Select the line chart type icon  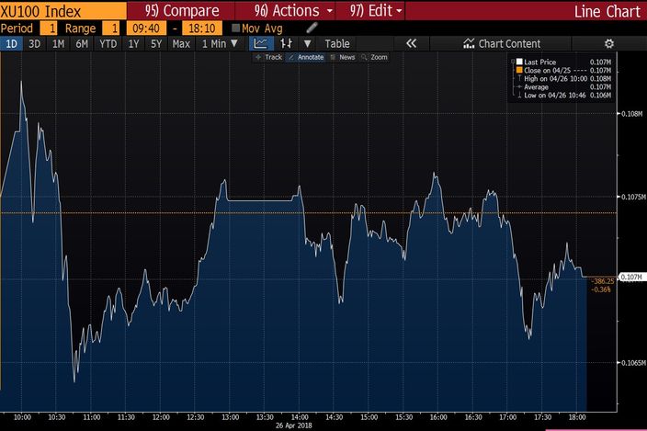pyautogui.click(x=261, y=43)
